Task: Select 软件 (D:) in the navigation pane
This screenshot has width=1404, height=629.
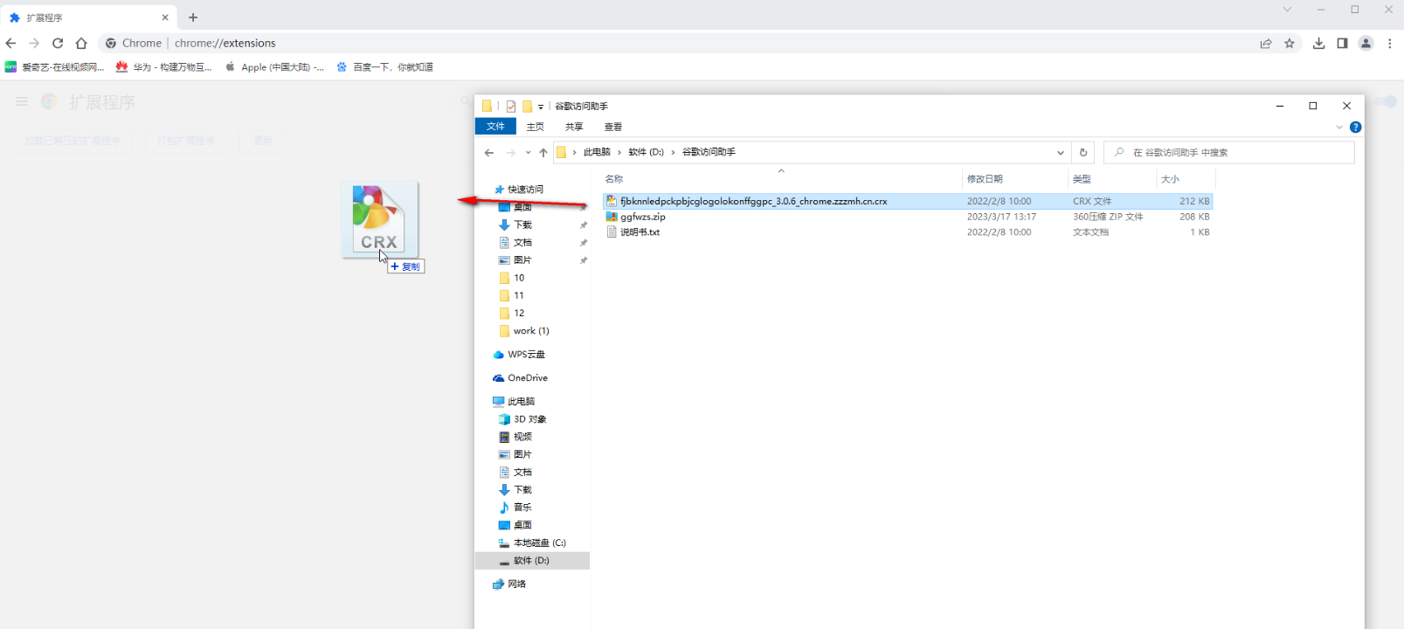Action: pos(532,561)
